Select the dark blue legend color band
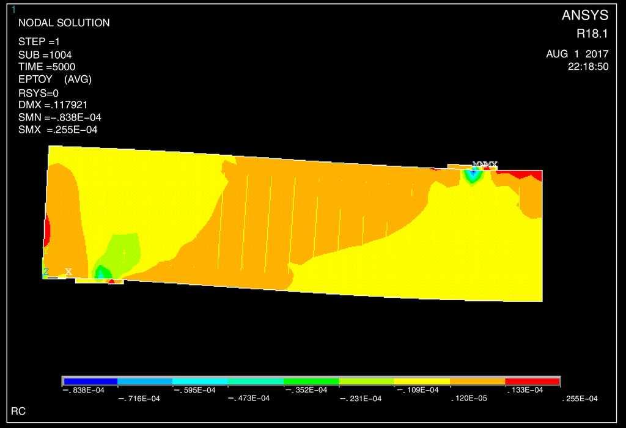626x428 pixels. [90, 382]
